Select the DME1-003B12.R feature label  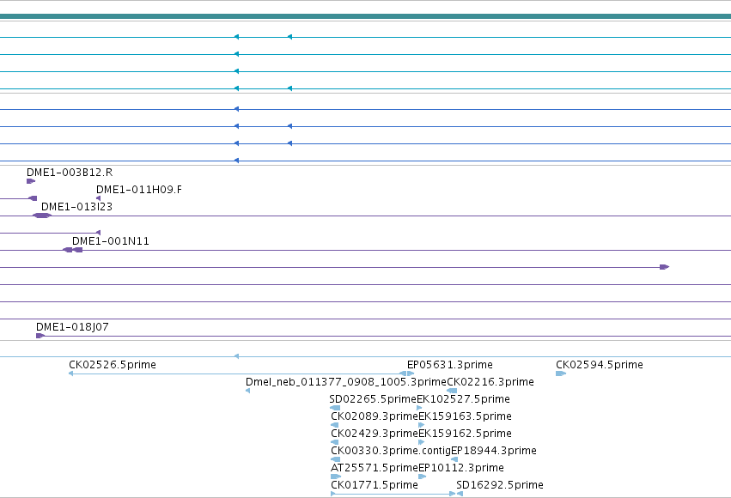pyautogui.click(x=70, y=173)
